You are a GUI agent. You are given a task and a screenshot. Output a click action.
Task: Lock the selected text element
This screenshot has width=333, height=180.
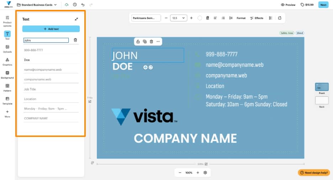point(138,42)
